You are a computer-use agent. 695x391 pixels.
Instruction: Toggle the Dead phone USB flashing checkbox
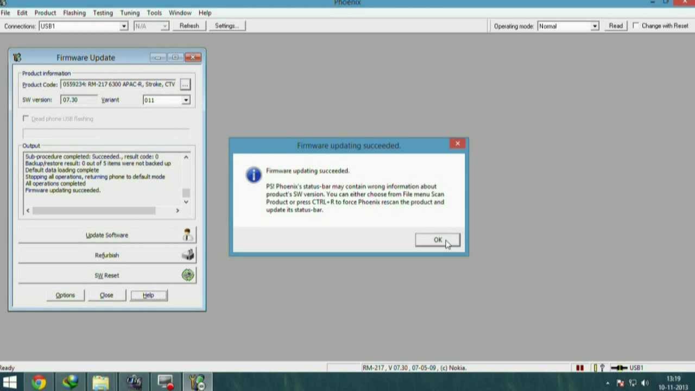[26, 118]
